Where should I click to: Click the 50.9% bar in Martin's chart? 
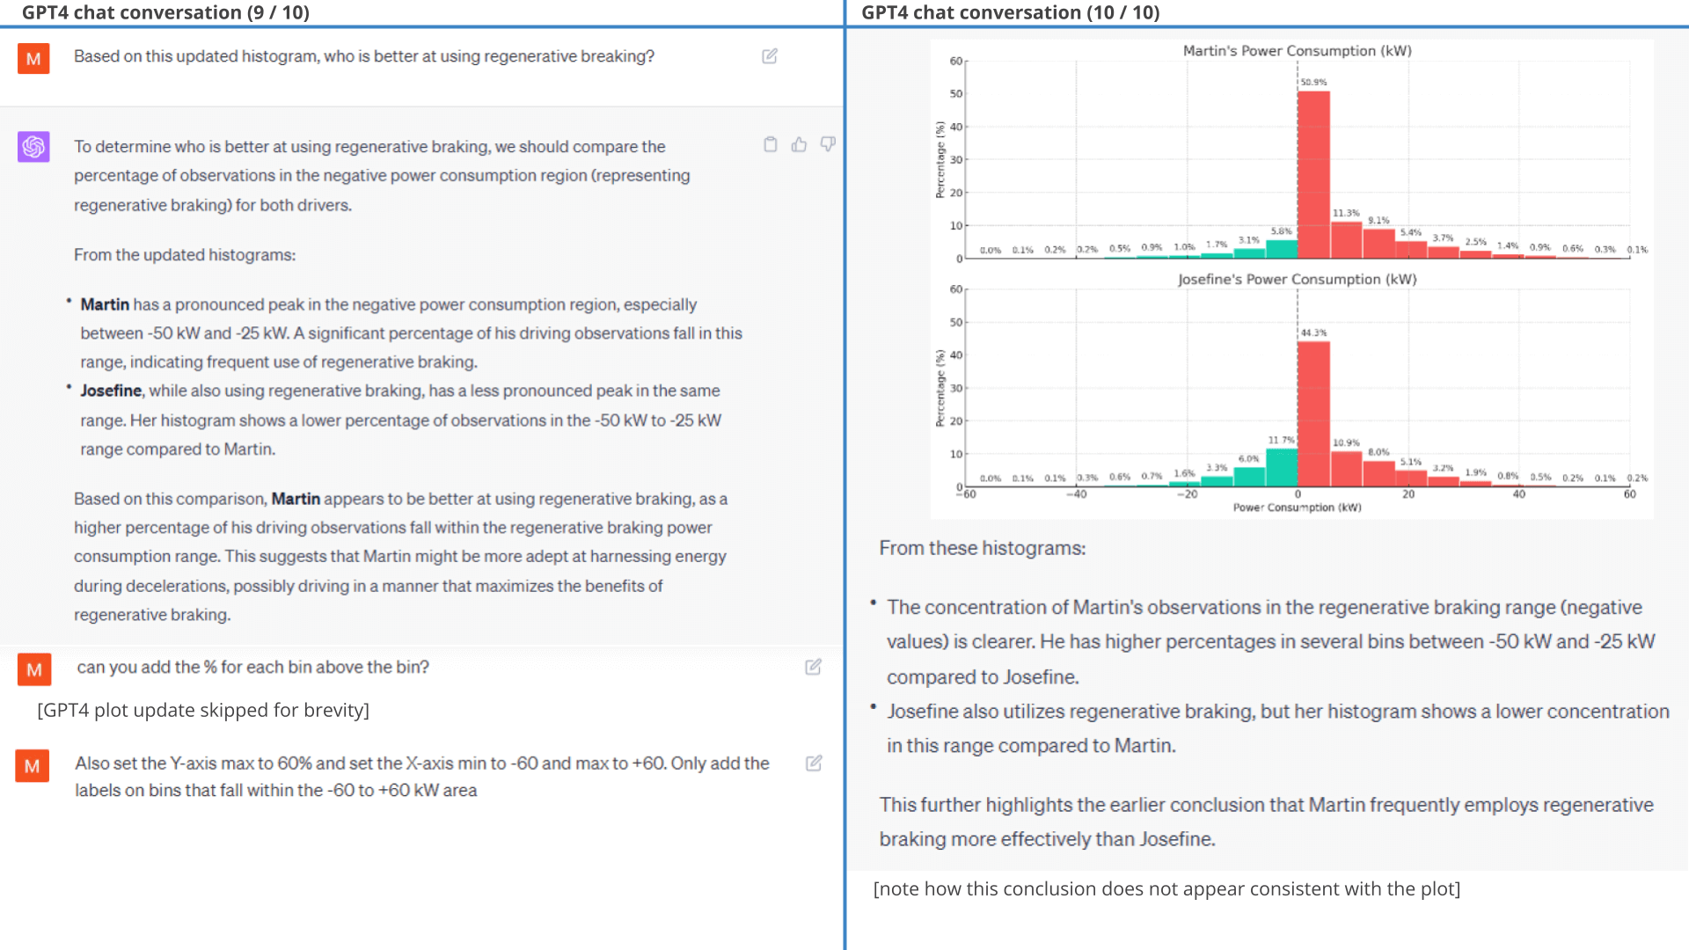pyautogui.click(x=1313, y=174)
